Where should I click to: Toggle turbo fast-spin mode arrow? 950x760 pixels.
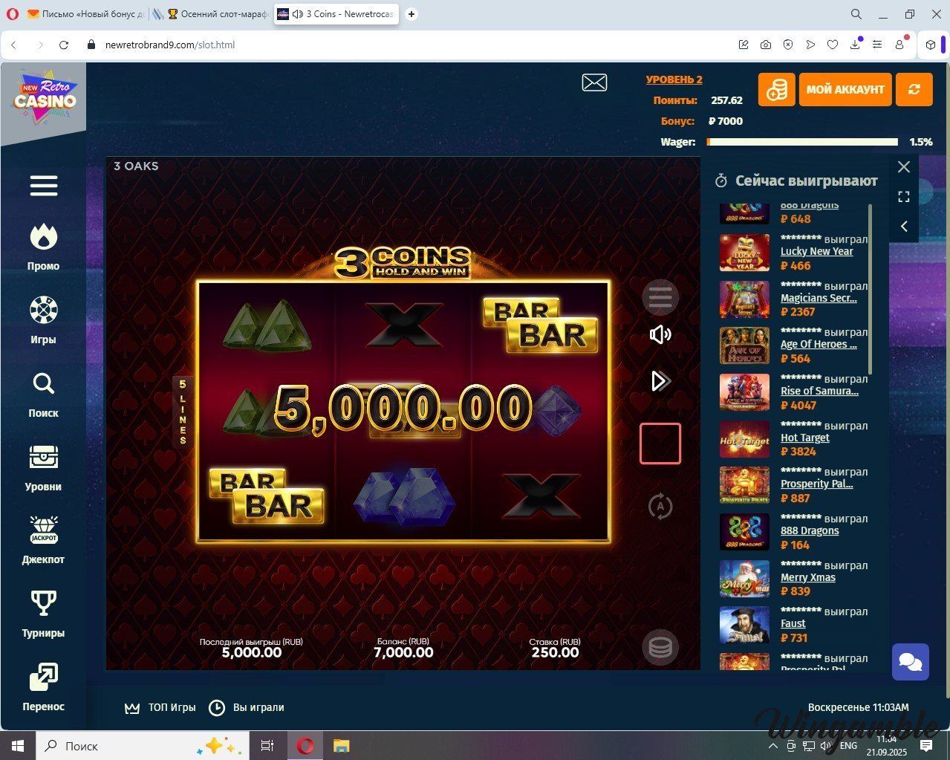point(660,381)
